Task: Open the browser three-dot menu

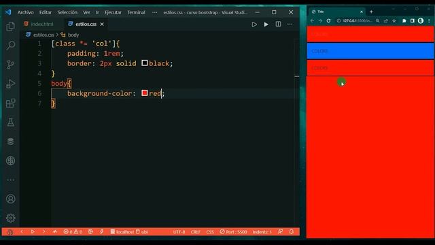Action: pos(429,20)
